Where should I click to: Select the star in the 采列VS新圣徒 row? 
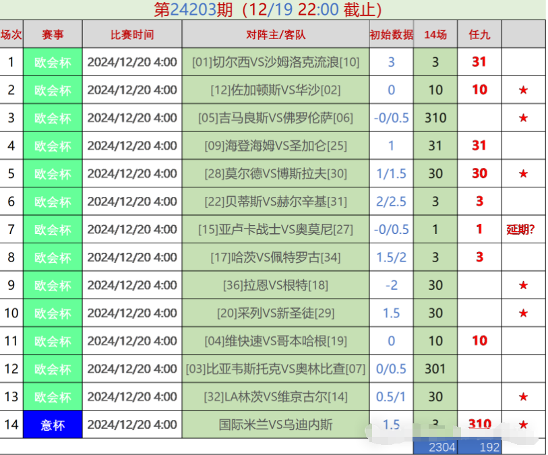click(523, 313)
